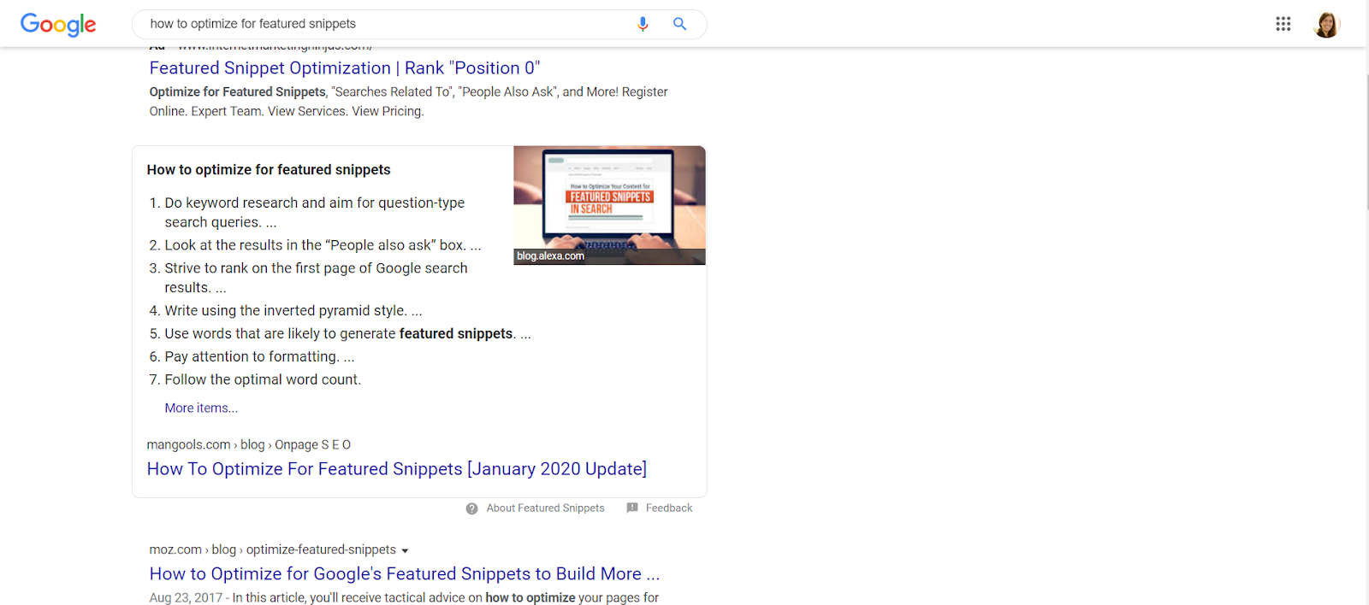Expand list via More items link
1369x605 pixels.
click(x=201, y=408)
